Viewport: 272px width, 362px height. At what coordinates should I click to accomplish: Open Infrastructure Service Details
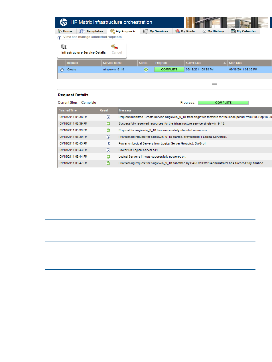click(x=84, y=53)
